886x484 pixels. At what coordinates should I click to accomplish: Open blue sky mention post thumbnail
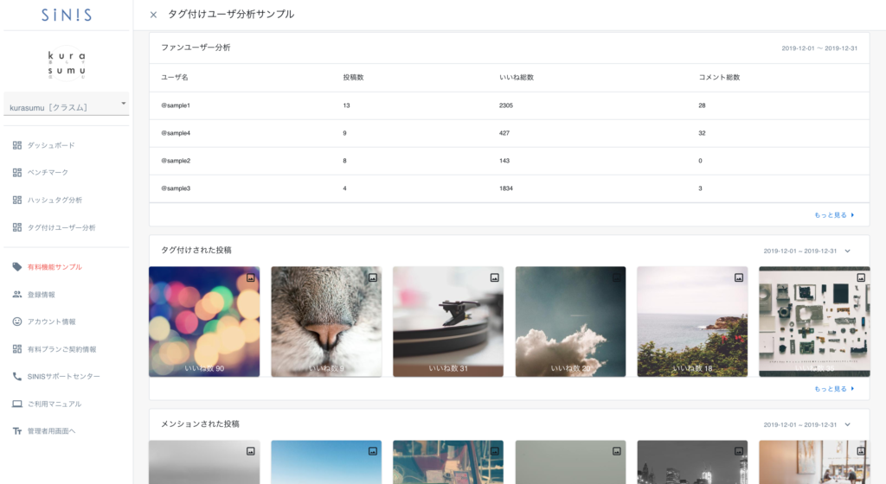tap(326, 462)
